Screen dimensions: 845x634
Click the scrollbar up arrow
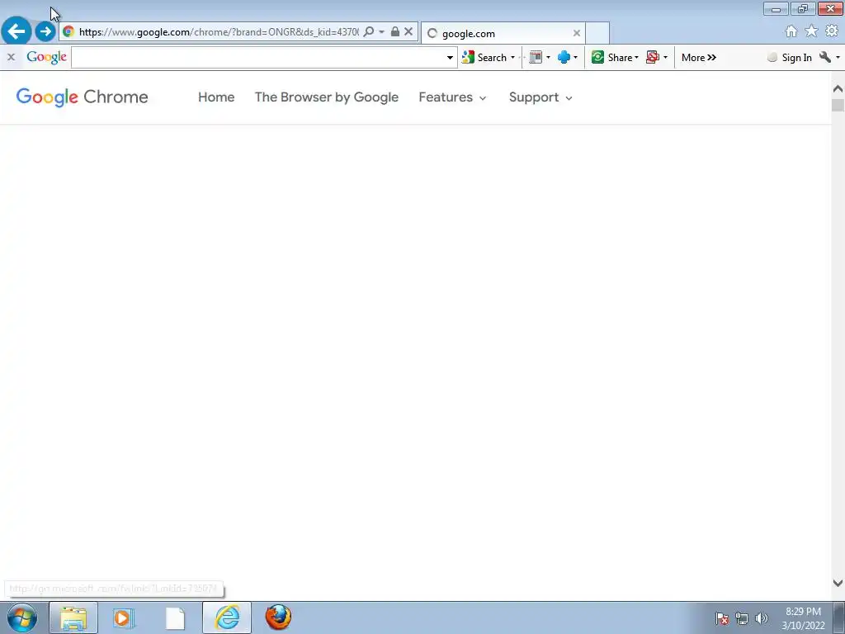click(x=838, y=88)
